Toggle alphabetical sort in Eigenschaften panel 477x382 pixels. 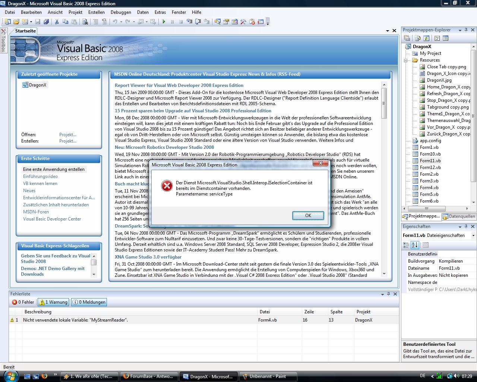click(x=415, y=245)
